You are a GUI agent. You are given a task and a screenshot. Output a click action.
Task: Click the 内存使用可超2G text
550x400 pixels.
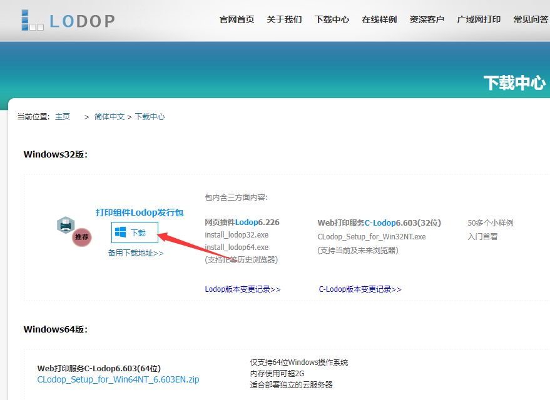(277, 374)
